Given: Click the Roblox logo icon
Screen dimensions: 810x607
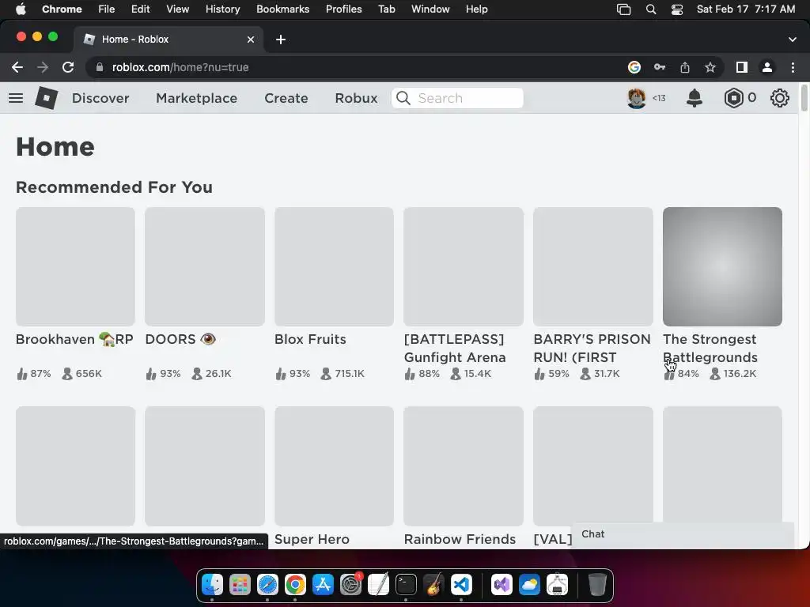Looking at the screenshot, I should click(x=47, y=97).
